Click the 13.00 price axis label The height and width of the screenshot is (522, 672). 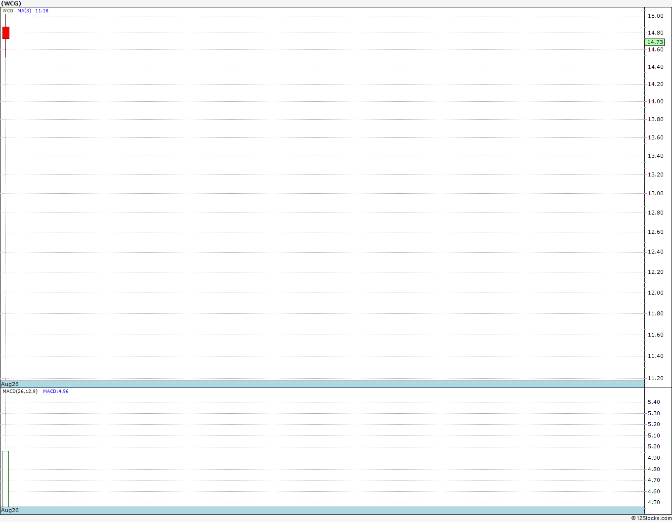[x=656, y=193]
